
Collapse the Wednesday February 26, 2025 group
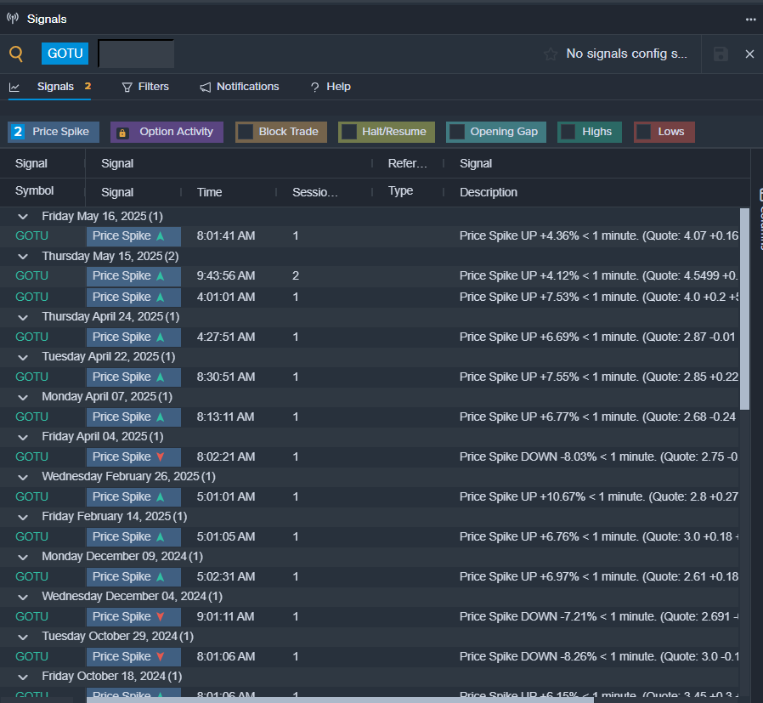click(x=23, y=477)
